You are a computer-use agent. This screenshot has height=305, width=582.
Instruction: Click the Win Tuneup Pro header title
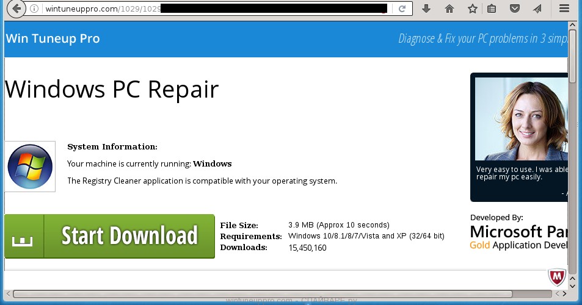(x=53, y=39)
